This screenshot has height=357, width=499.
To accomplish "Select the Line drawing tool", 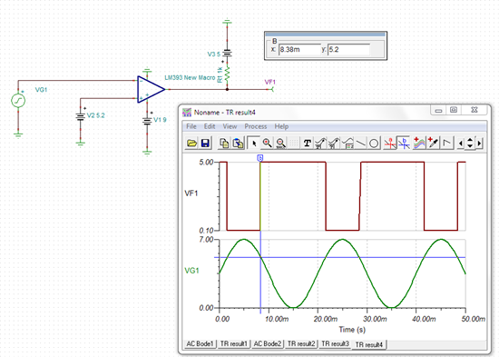I will pos(361,144).
